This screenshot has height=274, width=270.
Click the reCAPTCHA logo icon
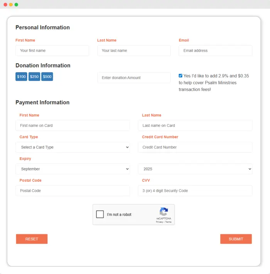pyautogui.click(x=164, y=212)
